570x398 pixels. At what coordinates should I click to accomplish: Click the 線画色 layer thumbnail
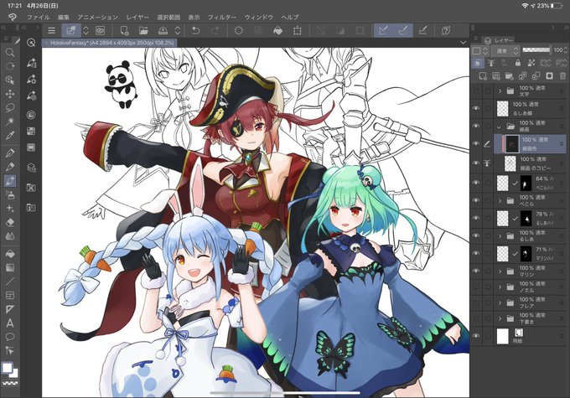point(512,143)
